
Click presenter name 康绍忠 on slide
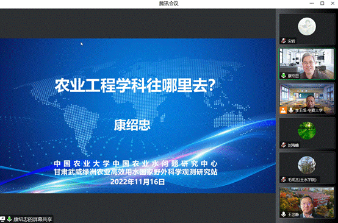132,125
